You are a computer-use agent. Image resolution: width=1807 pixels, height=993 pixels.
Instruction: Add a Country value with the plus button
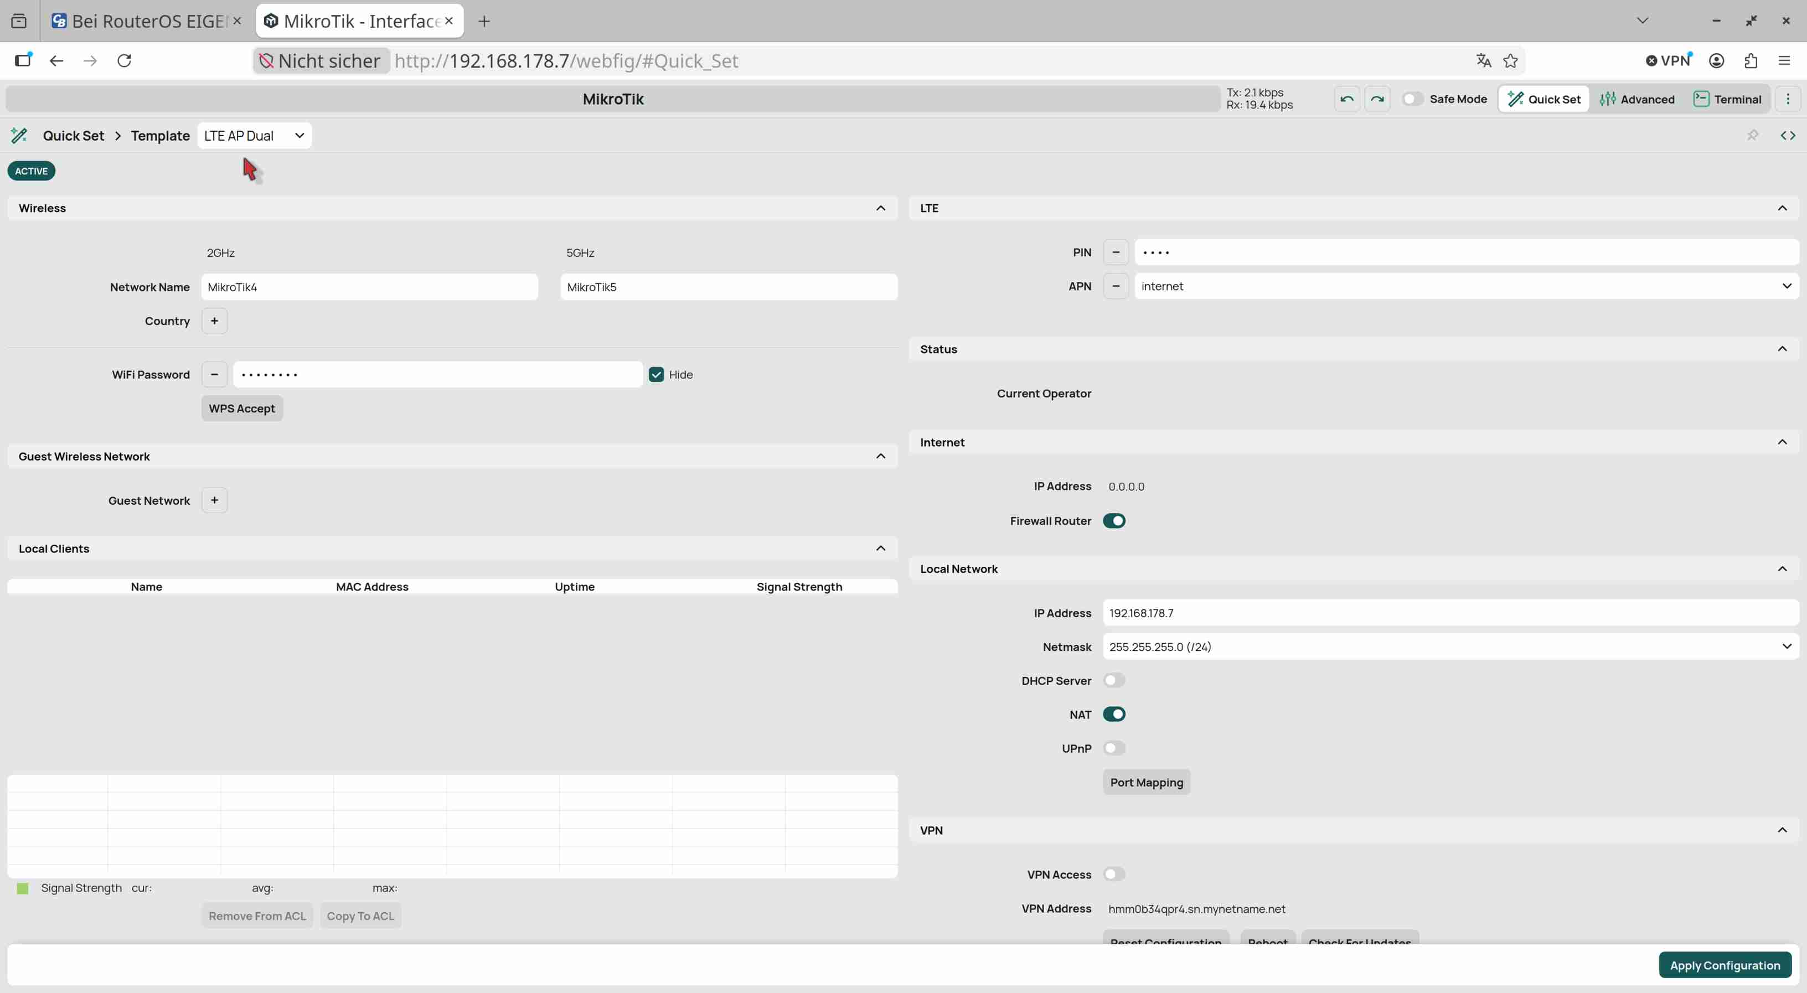pos(215,321)
